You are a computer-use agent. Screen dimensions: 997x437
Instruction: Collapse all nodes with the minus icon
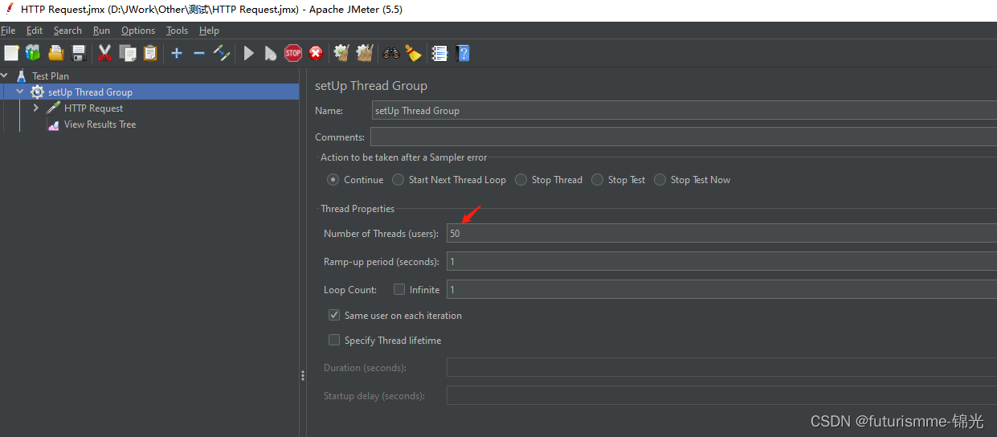tap(199, 53)
